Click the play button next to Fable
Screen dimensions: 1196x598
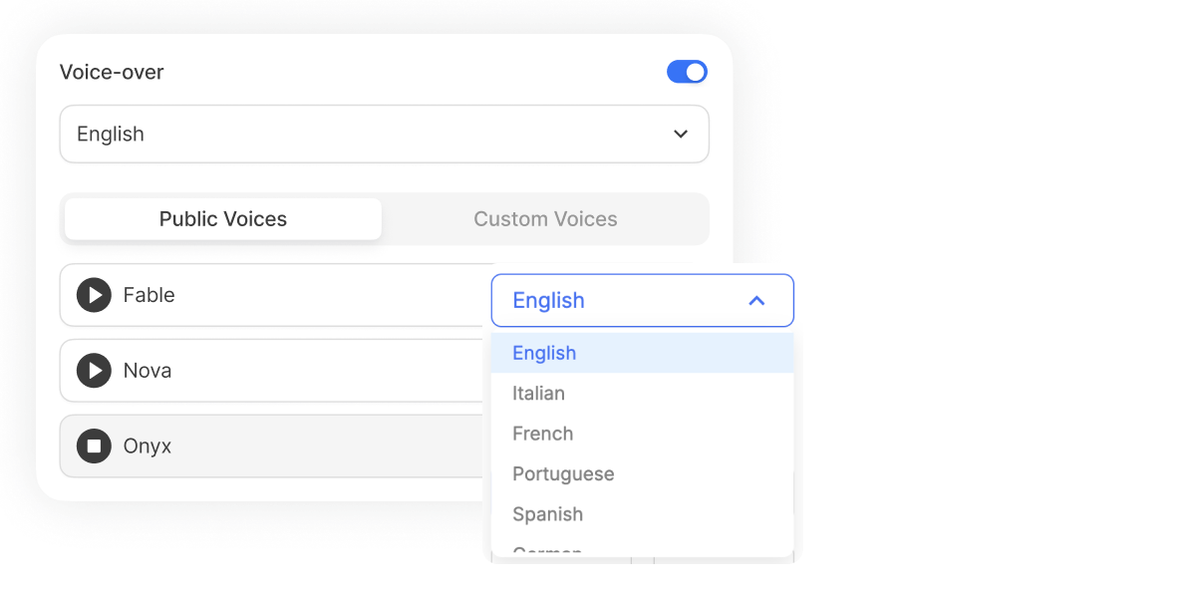pos(93,295)
